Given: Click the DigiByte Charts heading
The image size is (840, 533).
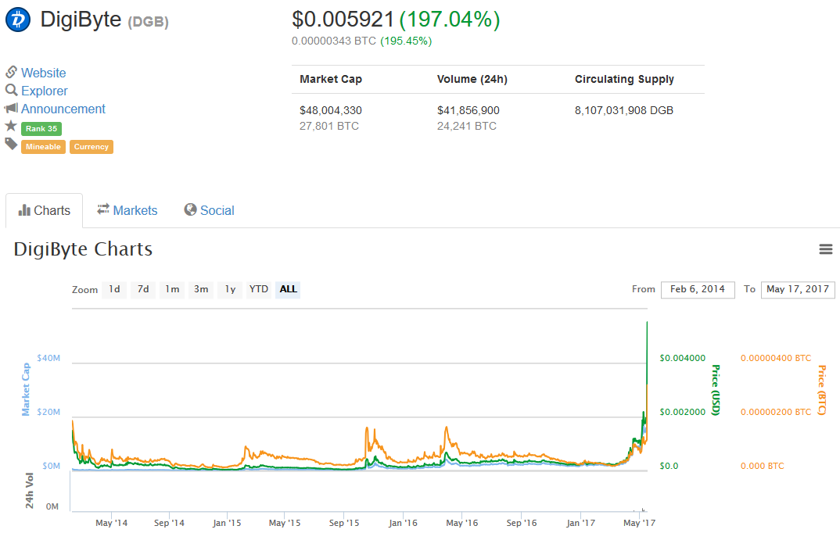Looking at the screenshot, I should coord(83,249).
